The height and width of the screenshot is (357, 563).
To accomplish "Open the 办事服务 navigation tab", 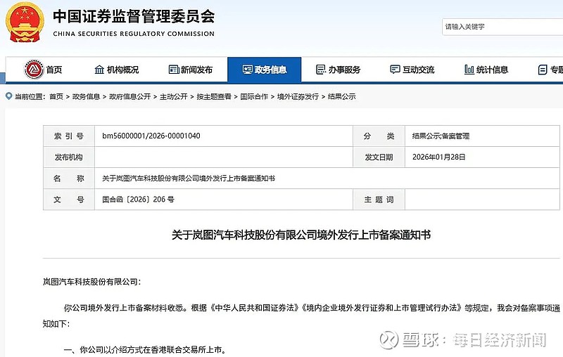I will pyautogui.click(x=339, y=70).
